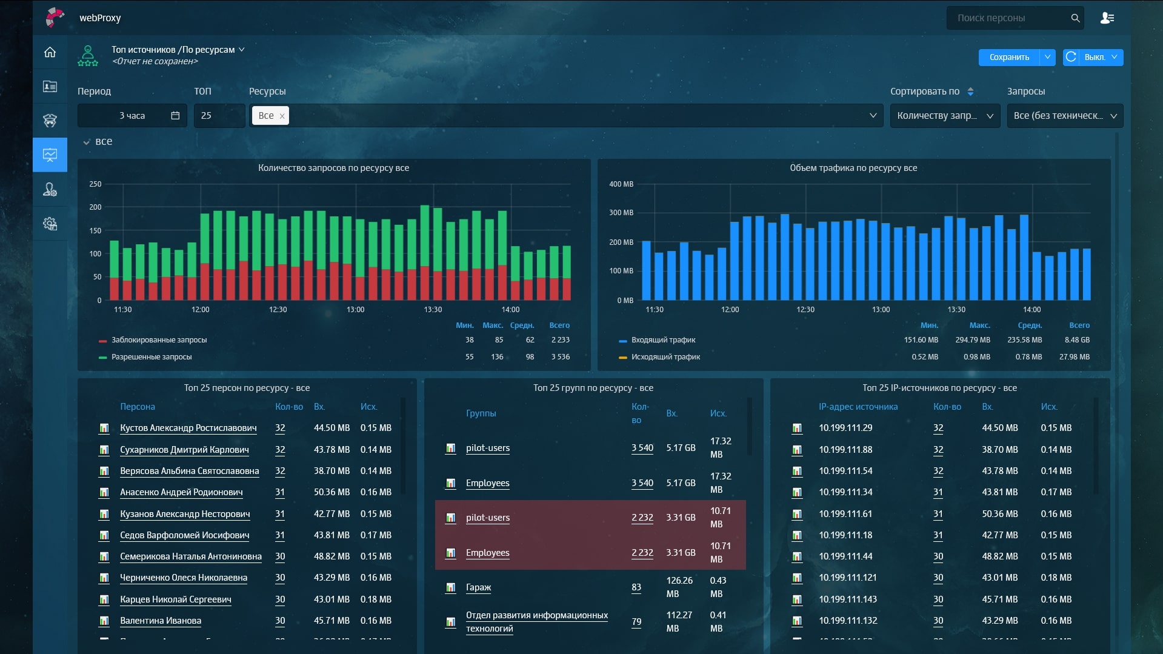
Task: Open the persons card sidebar icon
Action: pos(50,87)
